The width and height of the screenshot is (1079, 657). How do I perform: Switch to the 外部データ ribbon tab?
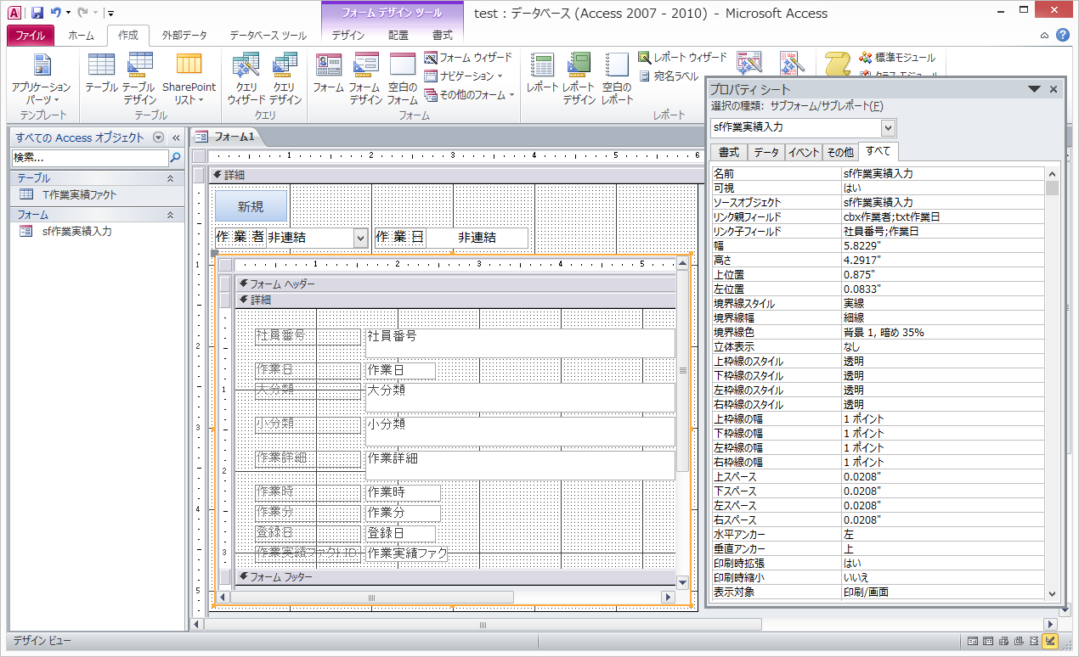(x=184, y=36)
